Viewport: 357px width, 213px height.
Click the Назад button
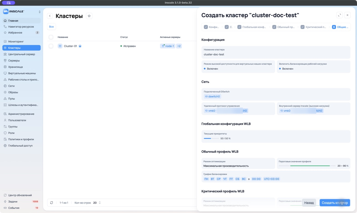point(309,203)
